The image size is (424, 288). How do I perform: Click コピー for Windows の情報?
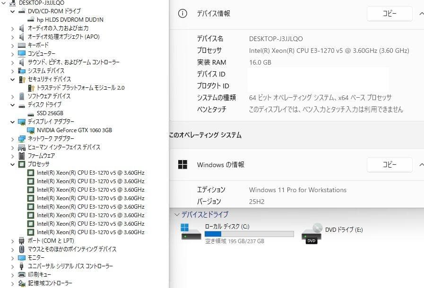(389, 164)
